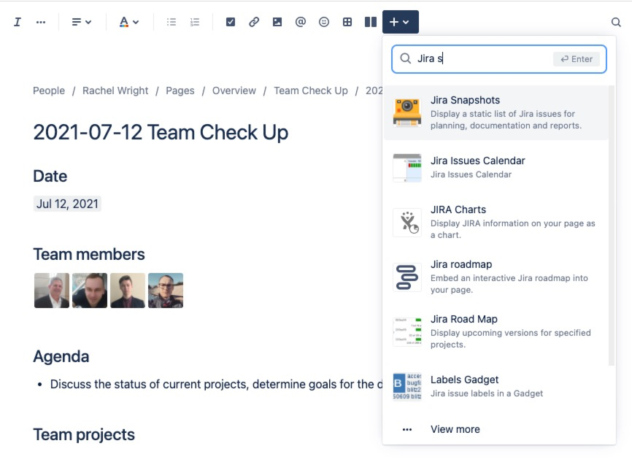Open People breadcrumb link
632x473 pixels.
pos(49,91)
